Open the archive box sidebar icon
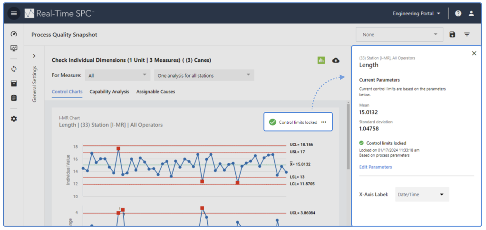The image size is (486, 230). coord(14,83)
